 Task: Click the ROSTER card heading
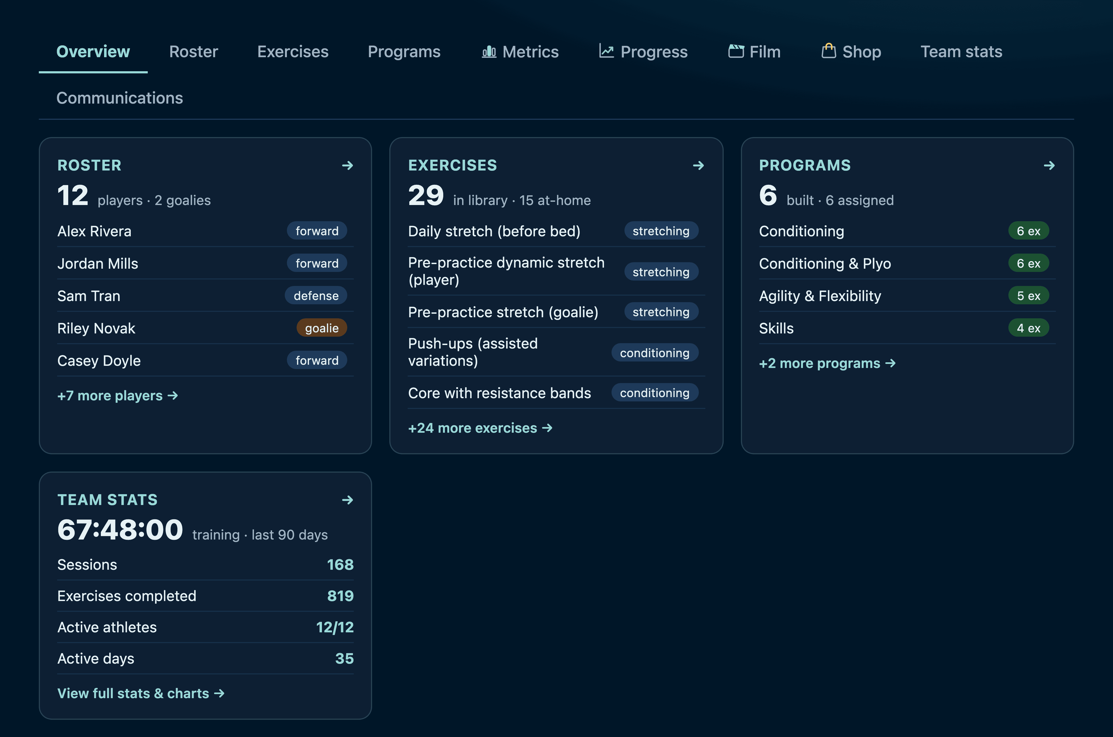tap(89, 165)
